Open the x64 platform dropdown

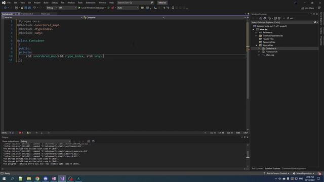[x=67, y=8]
